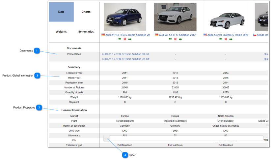
Task: Select the Weight row label in Summary
Action: click(x=74, y=97)
